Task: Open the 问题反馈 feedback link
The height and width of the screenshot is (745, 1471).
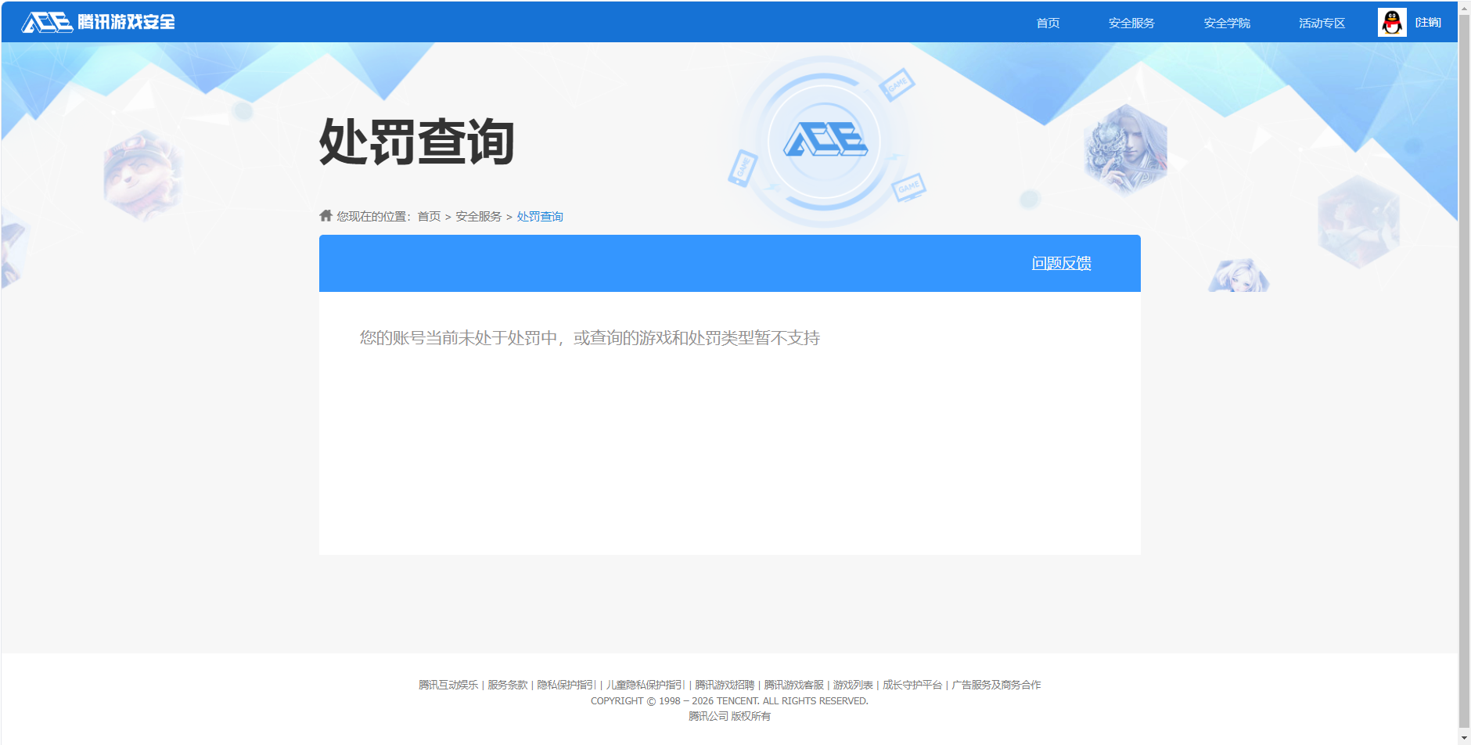Action: 1062,263
